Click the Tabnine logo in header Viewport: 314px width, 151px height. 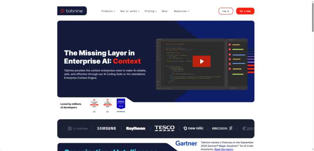tap(72, 11)
